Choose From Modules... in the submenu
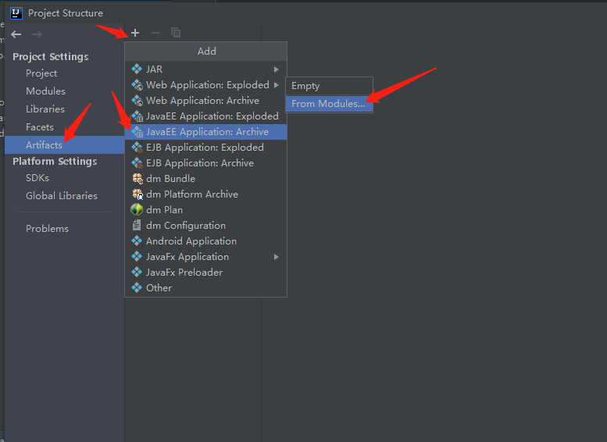 tap(329, 104)
